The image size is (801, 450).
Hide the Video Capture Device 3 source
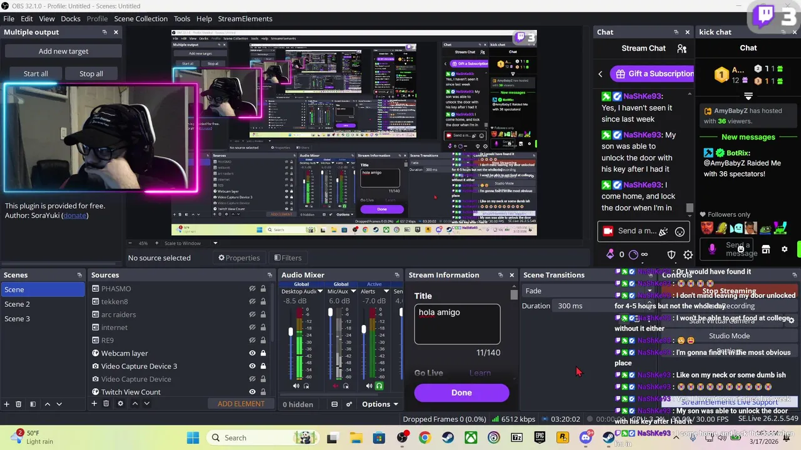(252, 366)
